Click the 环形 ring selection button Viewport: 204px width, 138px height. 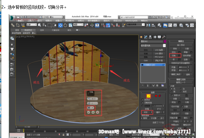tap(146, 112)
